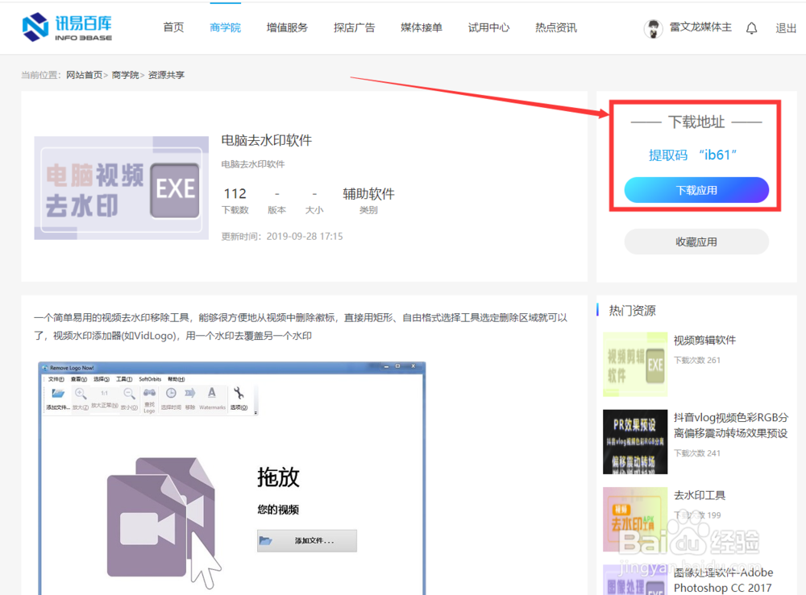The width and height of the screenshot is (806, 595).
Task: Click the 选择时间 clock icon
Action: click(171, 393)
